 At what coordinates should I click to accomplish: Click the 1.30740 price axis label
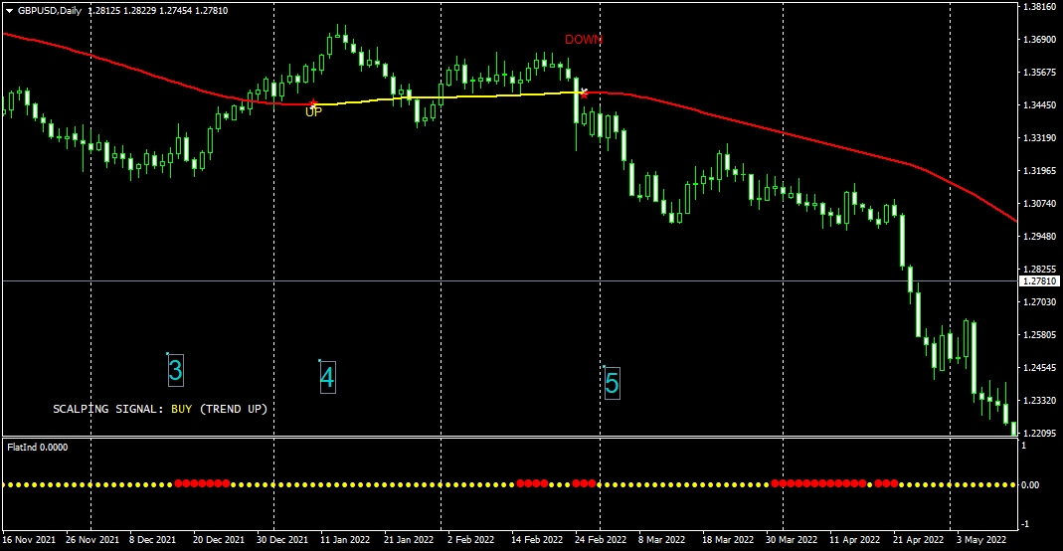[x=1039, y=203]
